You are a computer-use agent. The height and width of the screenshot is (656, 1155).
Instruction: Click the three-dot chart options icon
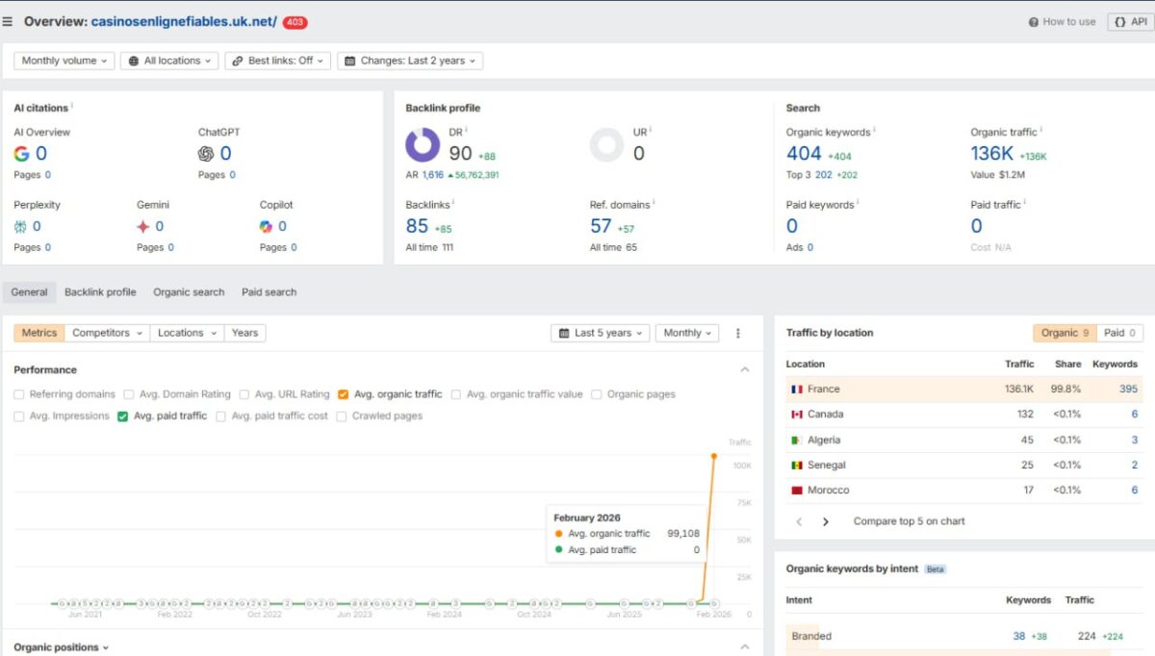738,333
